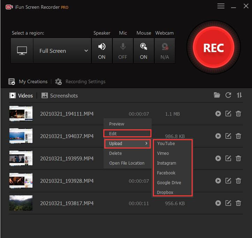Image resolution: width=252 pixels, height=238 pixels.
Task: Click the sort order icon
Action: coord(239,95)
